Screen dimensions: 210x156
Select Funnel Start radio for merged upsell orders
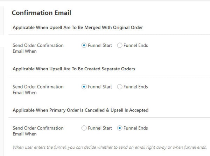pyautogui.click(x=84, y=46)
